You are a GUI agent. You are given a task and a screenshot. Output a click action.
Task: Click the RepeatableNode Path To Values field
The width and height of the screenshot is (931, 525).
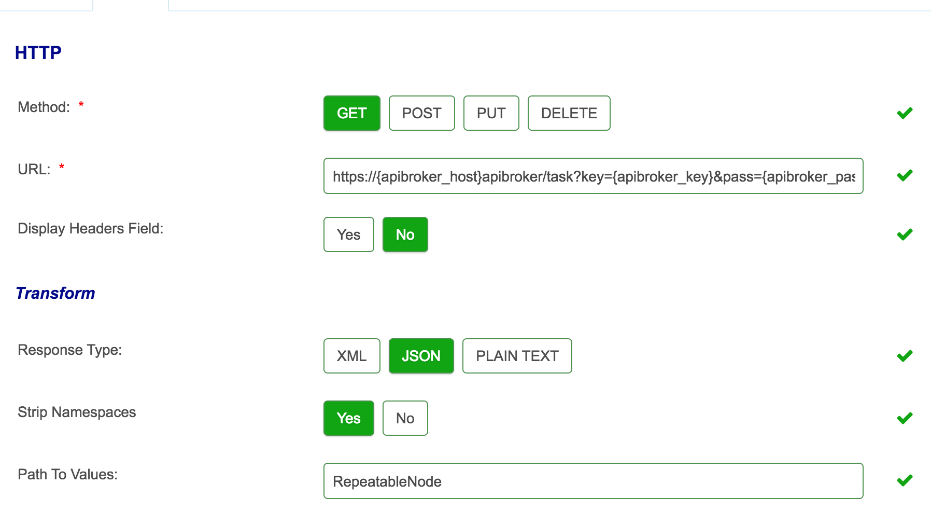[593, 481]
